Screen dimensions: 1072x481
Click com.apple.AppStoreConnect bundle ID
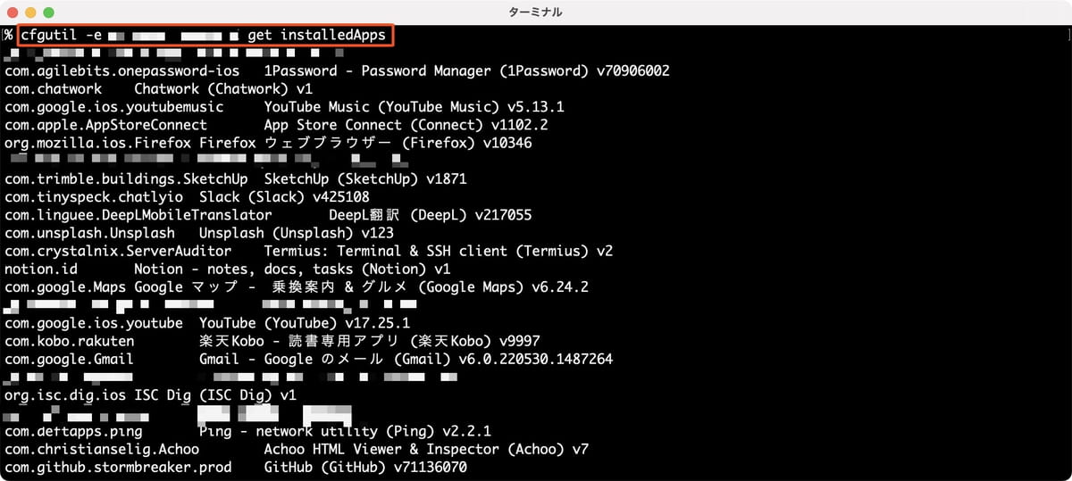point(105,125)
